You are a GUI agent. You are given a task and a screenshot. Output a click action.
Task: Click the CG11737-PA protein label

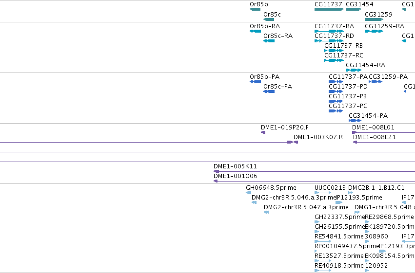pyautogui.click(x=348, y=77)
